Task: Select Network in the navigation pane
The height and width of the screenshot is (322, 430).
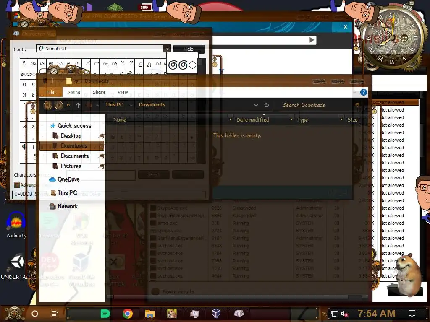Action: click(68, 206)
